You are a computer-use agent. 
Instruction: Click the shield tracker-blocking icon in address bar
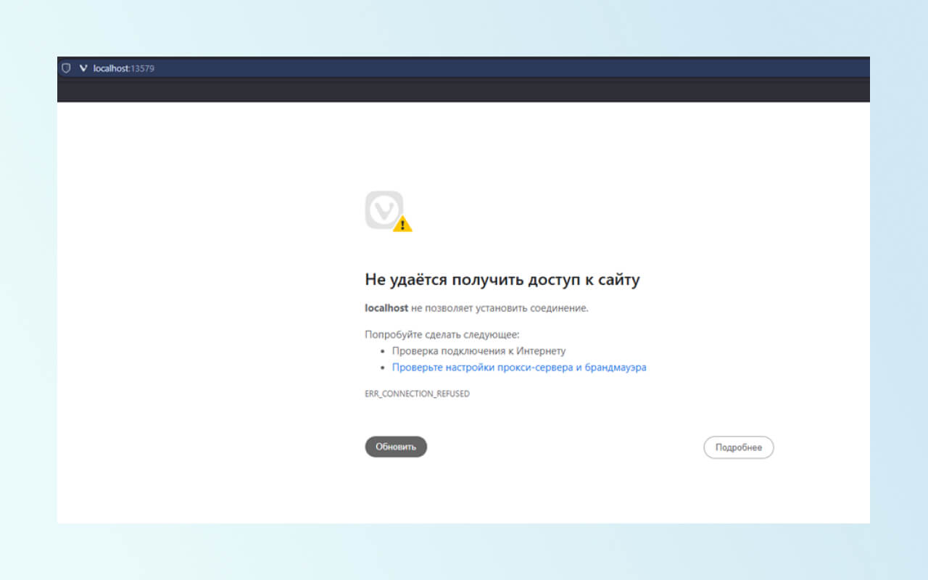[66, 68]
